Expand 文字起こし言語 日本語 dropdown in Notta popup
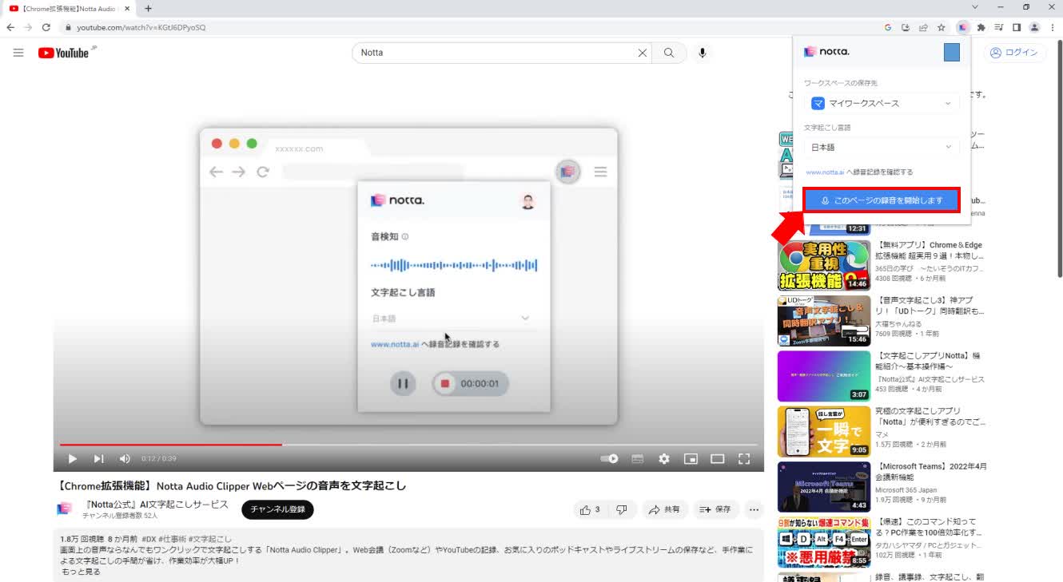 tap(882, 147)
